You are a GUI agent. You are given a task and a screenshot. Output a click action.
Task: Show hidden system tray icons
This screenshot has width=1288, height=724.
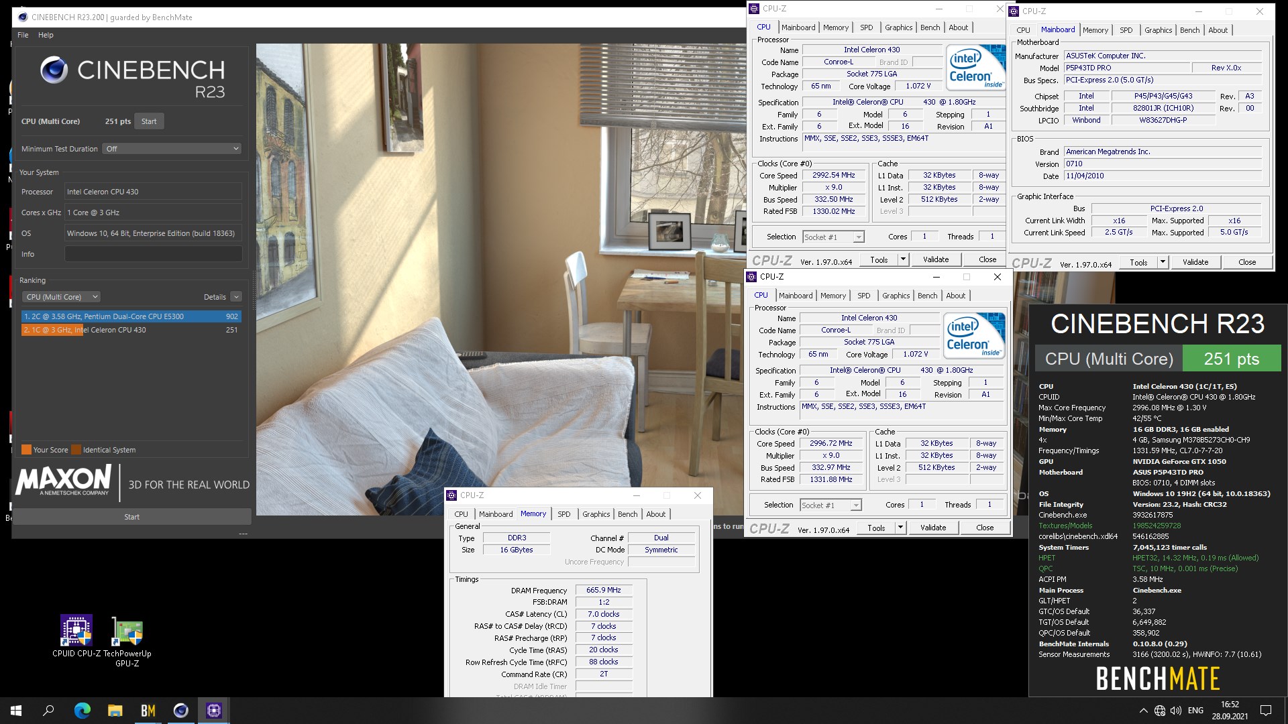click(x=1143, y=711)
